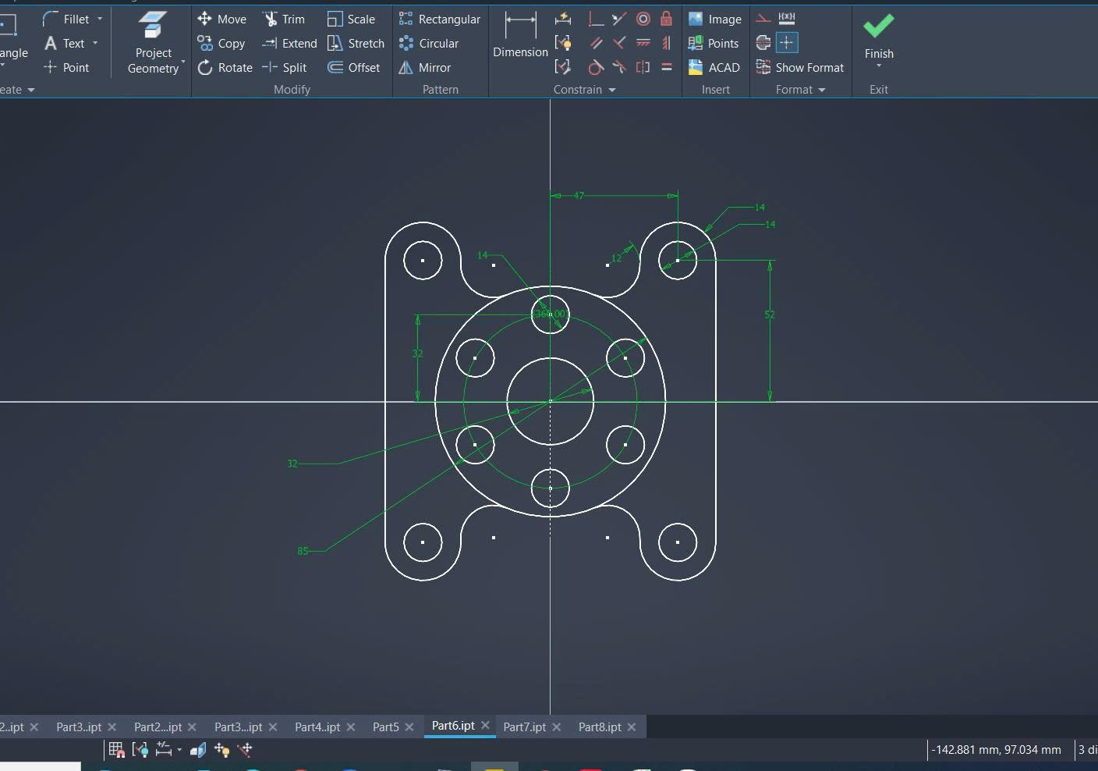Toggle Center Point format option

click(787, 43)
